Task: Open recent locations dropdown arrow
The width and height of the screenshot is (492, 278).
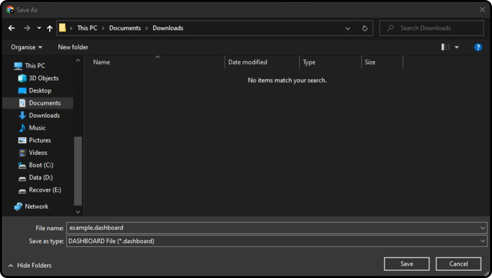Action: pyautogui.click(x=39, y=28)
